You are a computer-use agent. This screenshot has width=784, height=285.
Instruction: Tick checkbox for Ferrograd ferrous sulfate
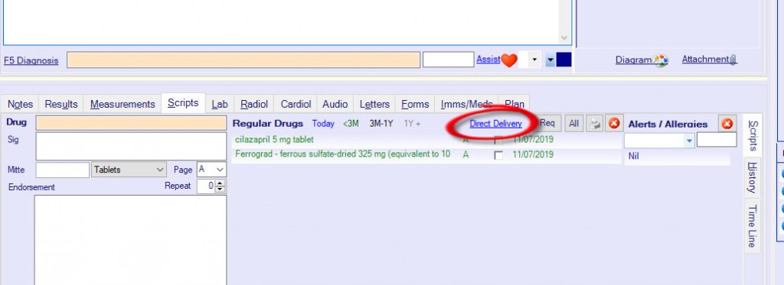(x=498, y=155)
